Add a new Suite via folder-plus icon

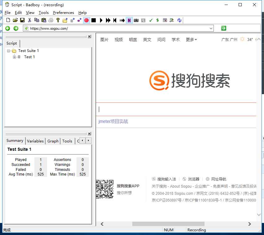65,20
